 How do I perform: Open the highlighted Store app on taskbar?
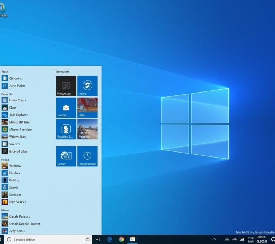coord(132,239)
